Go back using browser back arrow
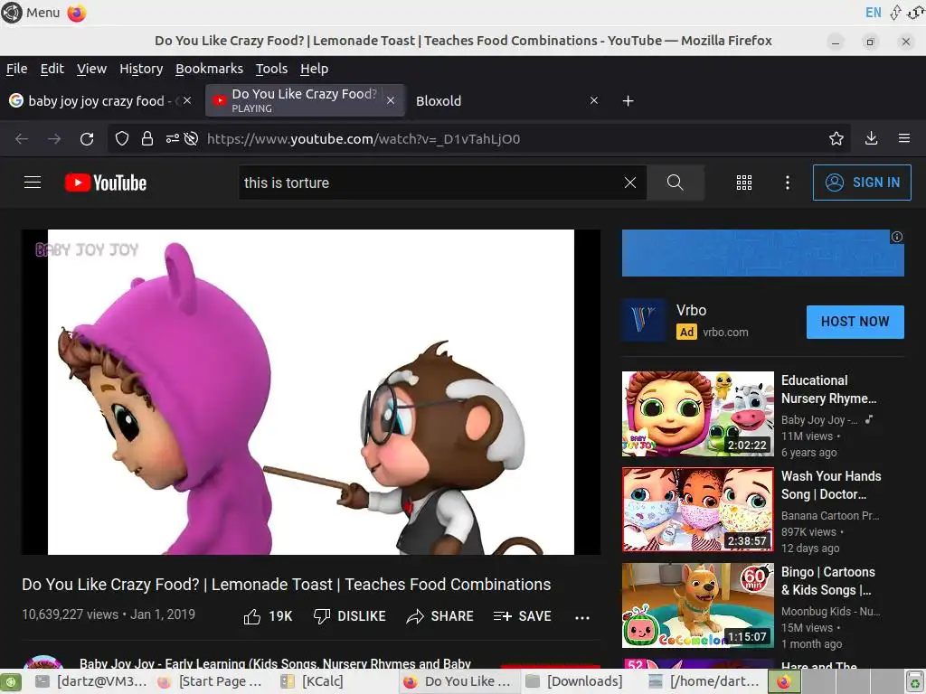926x694 pixels. [22, 138]
